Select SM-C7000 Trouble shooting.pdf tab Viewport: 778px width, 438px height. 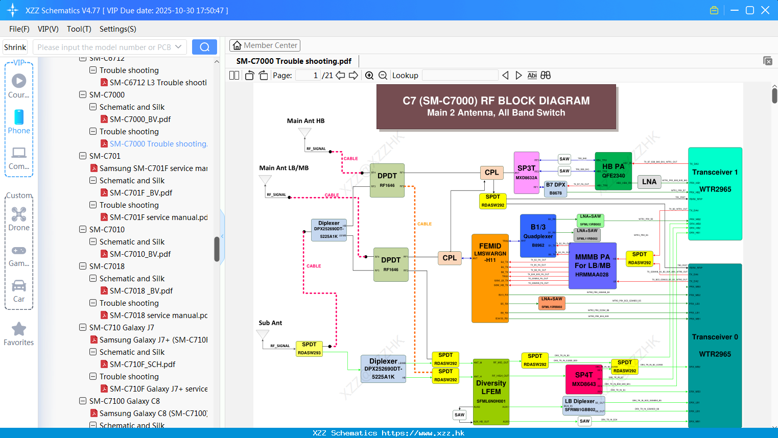[294, 61]
